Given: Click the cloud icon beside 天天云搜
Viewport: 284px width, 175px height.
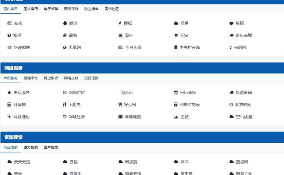Looking at the screenshot, I should click(x=10, y=162).
